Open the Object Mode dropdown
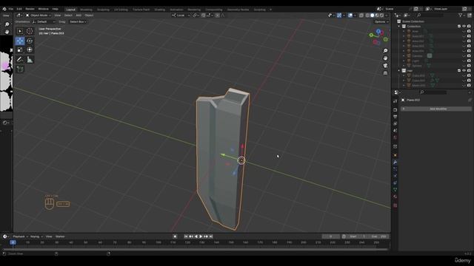 pos(39,15)
